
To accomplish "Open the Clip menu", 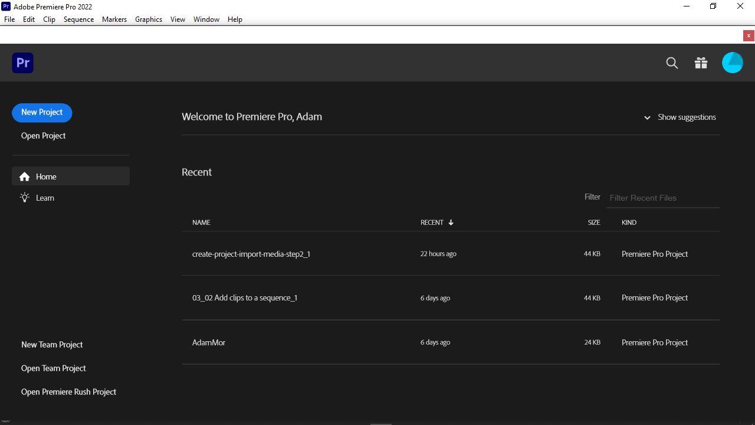I will 49,19.
